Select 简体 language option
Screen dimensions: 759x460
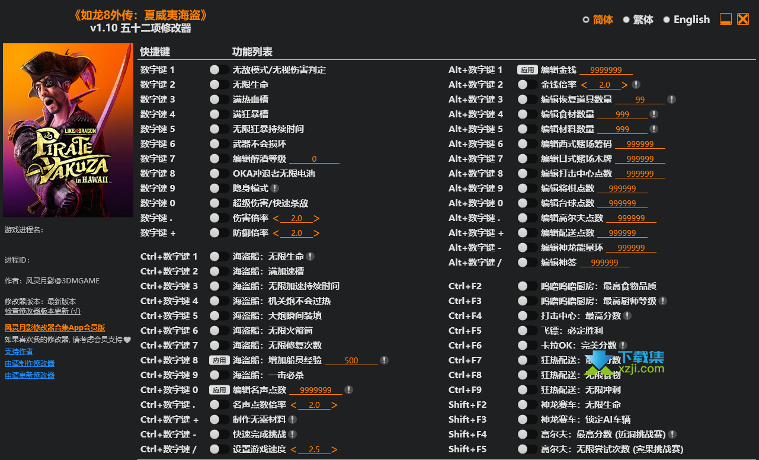point(598,20)
